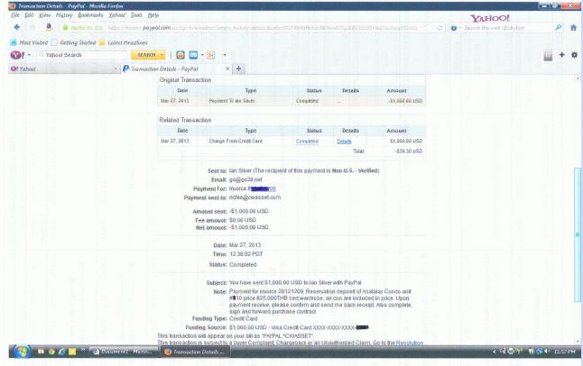Click the invoice number link after Payment For
This screenshot has height=366, width=583.
click(x=262, y=188)
